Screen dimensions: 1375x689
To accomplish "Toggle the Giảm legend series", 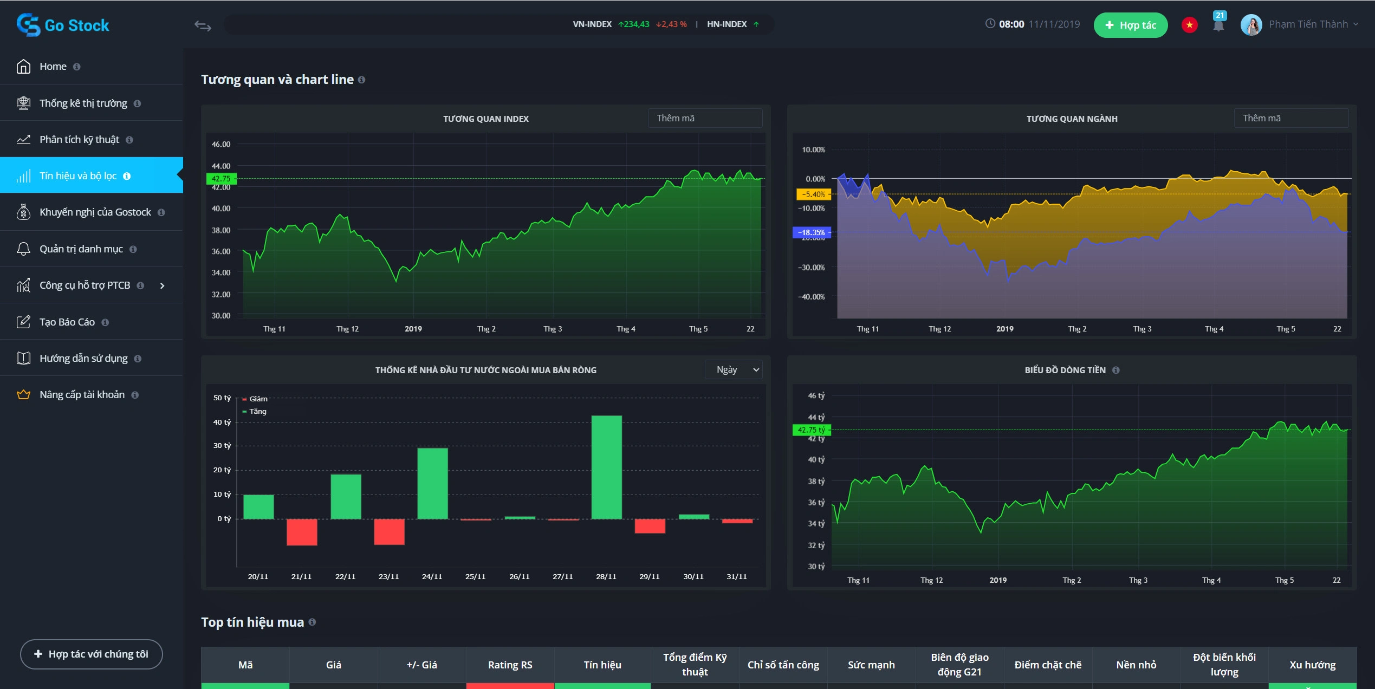I will point(255,399).
